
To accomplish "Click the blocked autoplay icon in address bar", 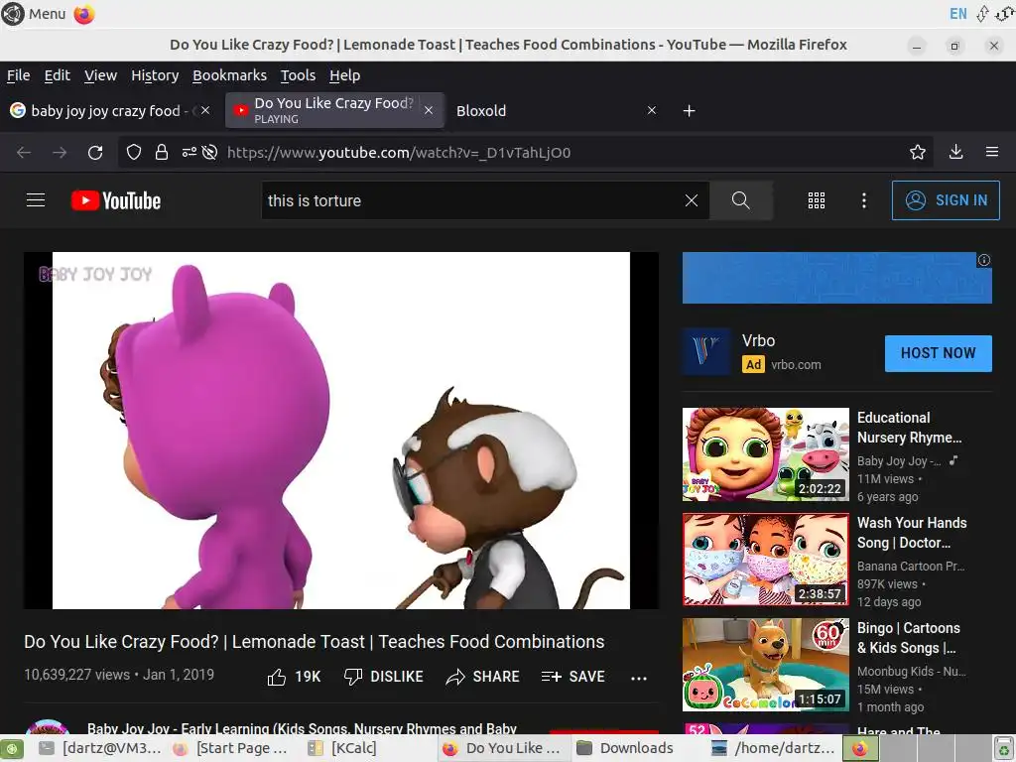I will click(209, 152).
